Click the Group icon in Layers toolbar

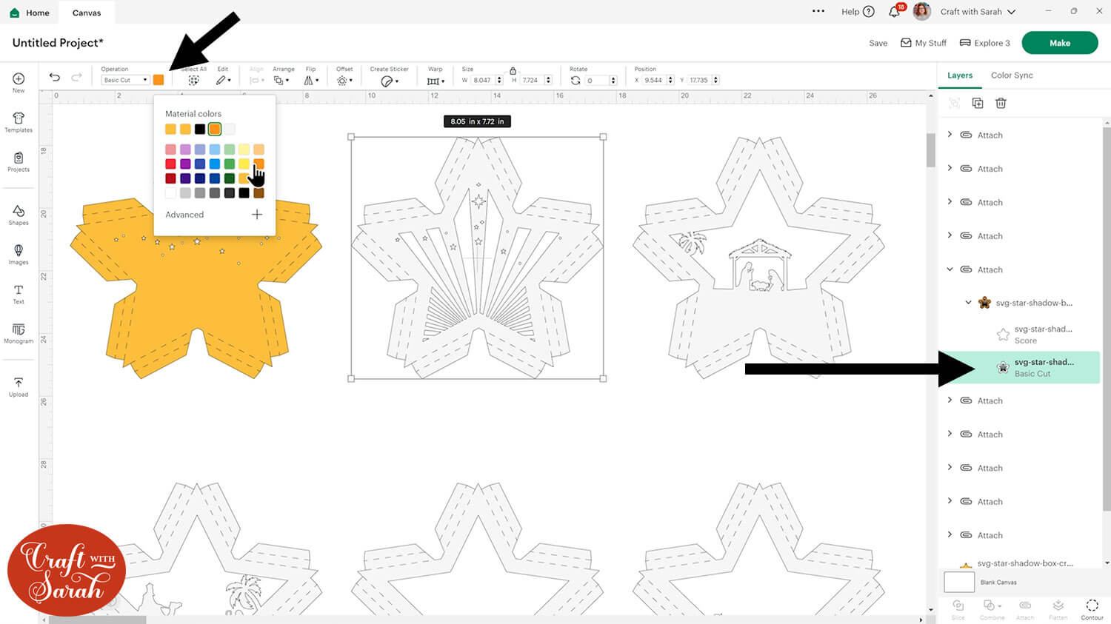coord(955,103)
